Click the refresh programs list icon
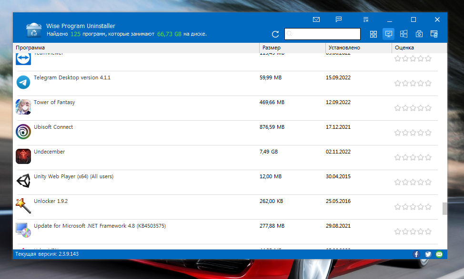 [275, 34]
